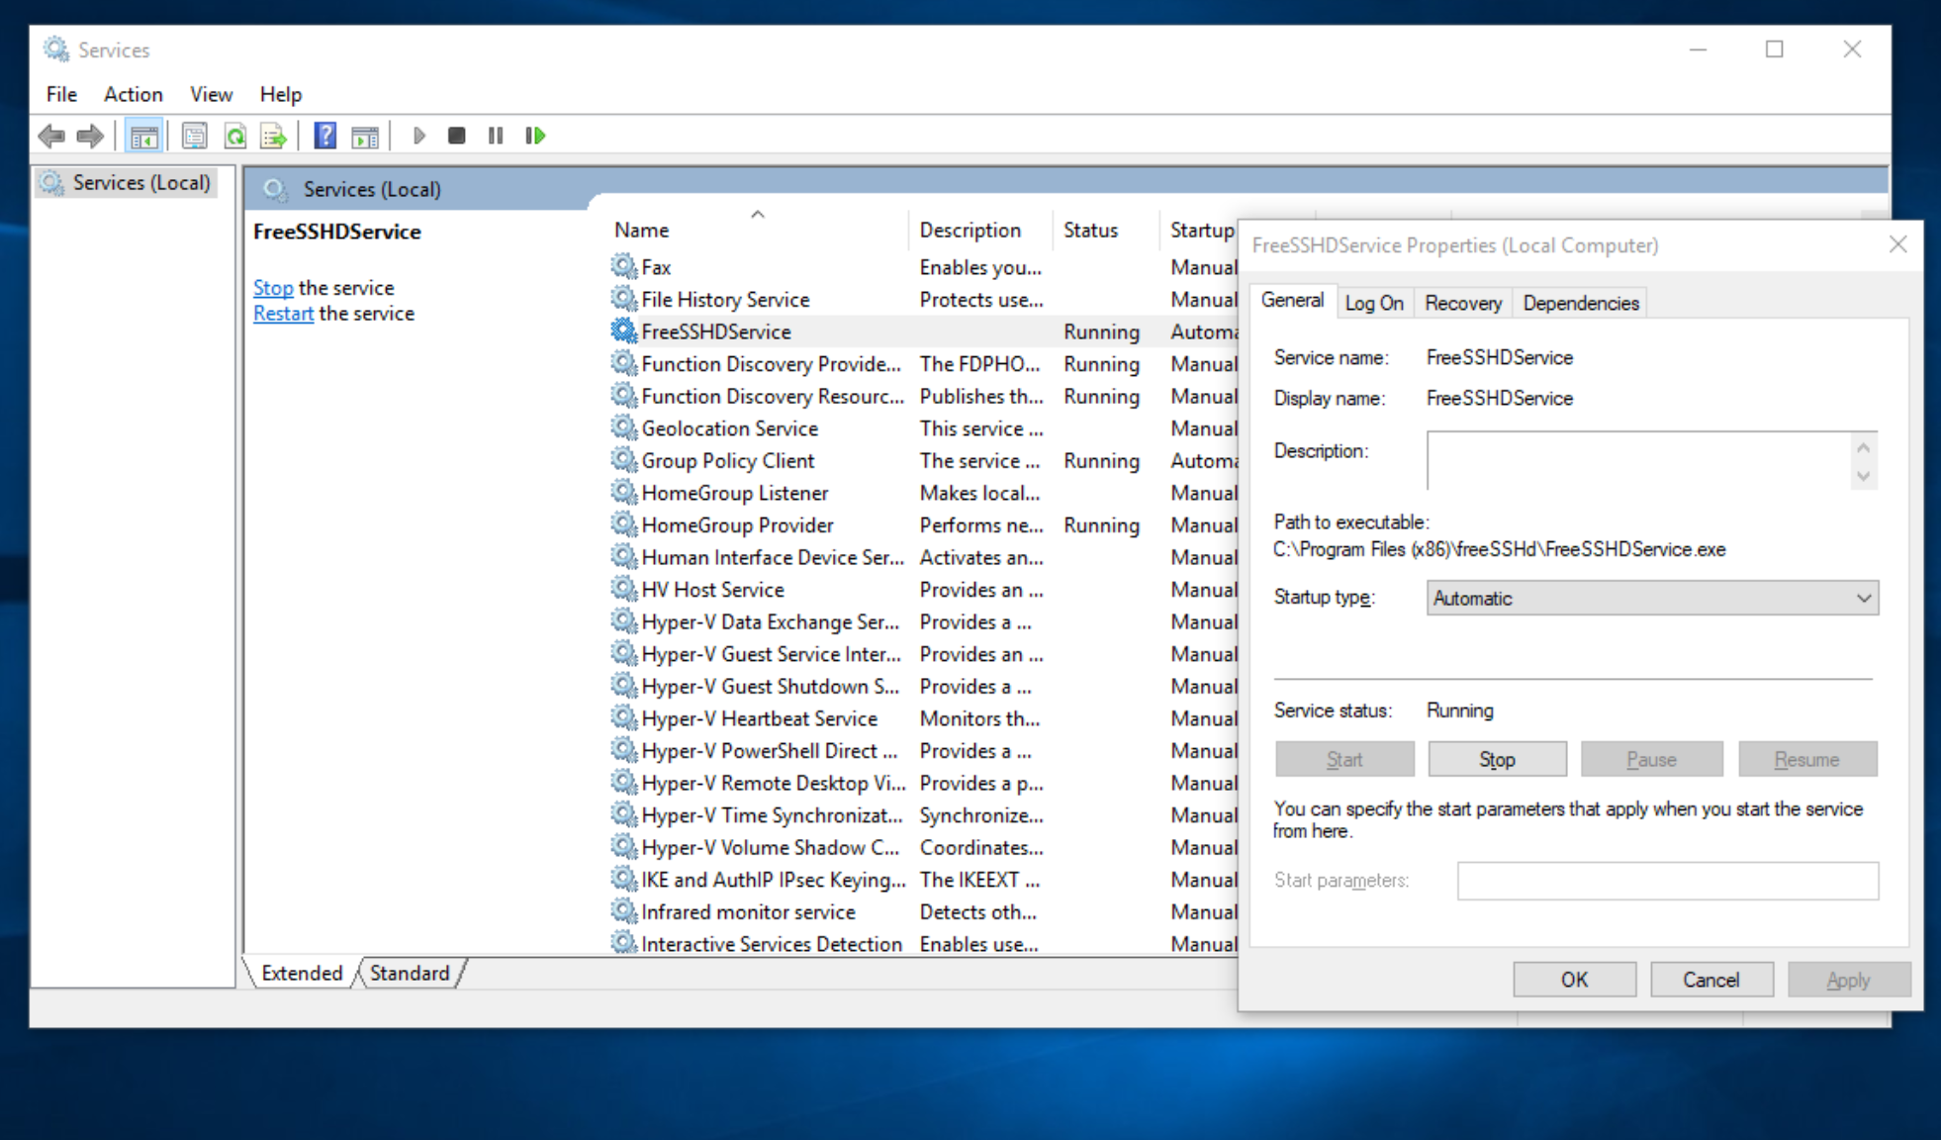Viewport: 1941px width, 1140px height.
Task: Sort services by the Status column
Action: click(1104, 230)
